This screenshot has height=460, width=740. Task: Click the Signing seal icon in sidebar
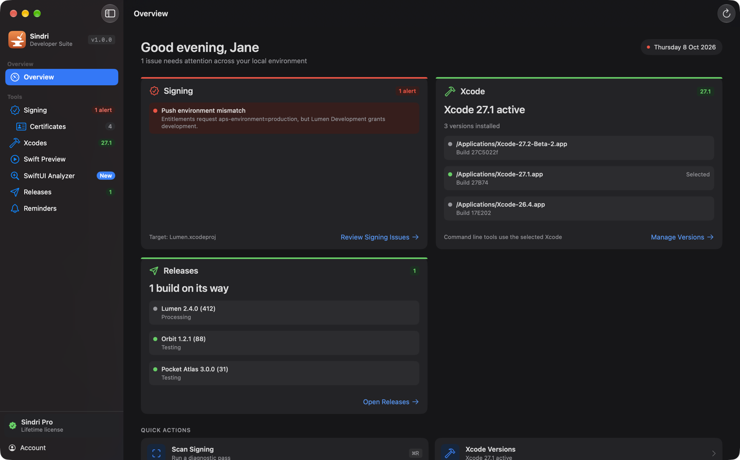pyautogui.click(x=15, y=110)
